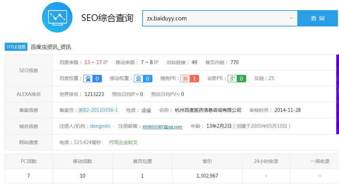
Task: Click the 查询 search button
Action: click(x=318, y=18)
